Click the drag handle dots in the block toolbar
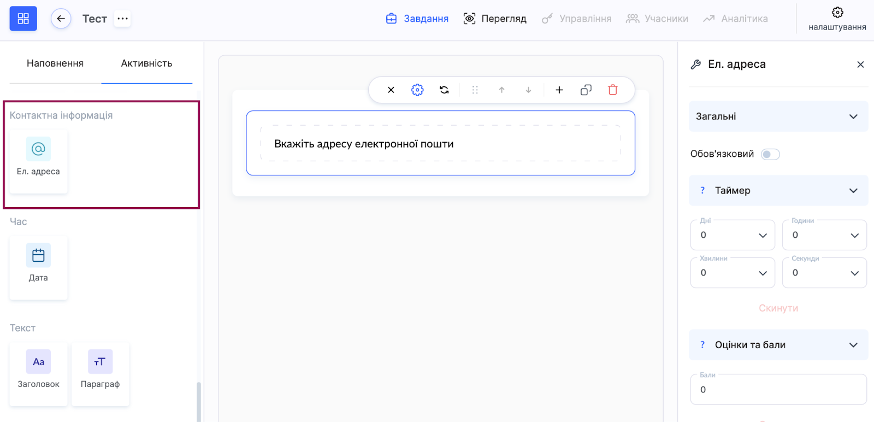The image size is (874, 422). [x=475, y=90]
